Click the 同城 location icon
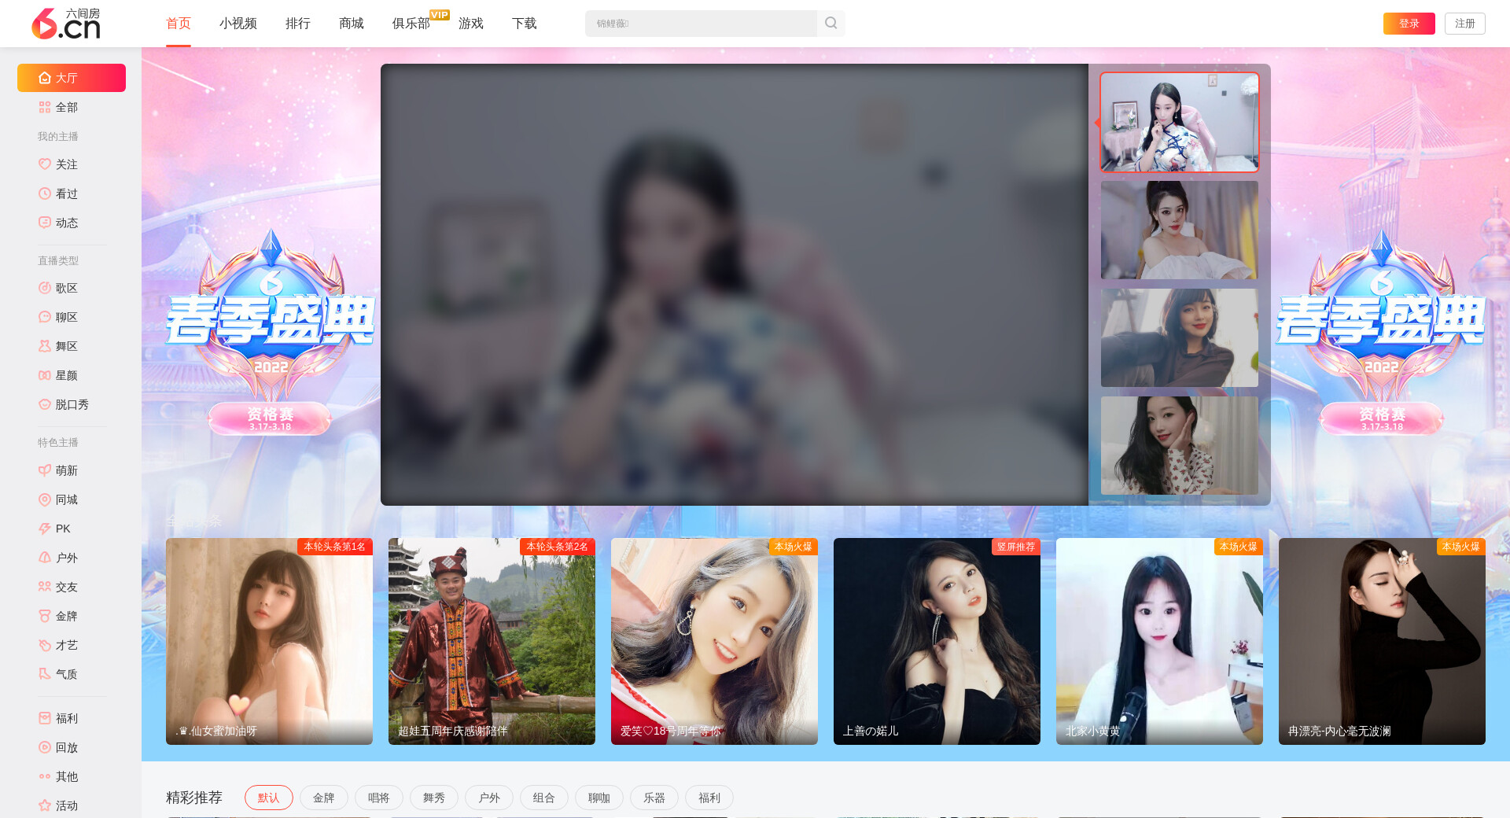This screenshot has width=1510, height=818. pos(45,499)
